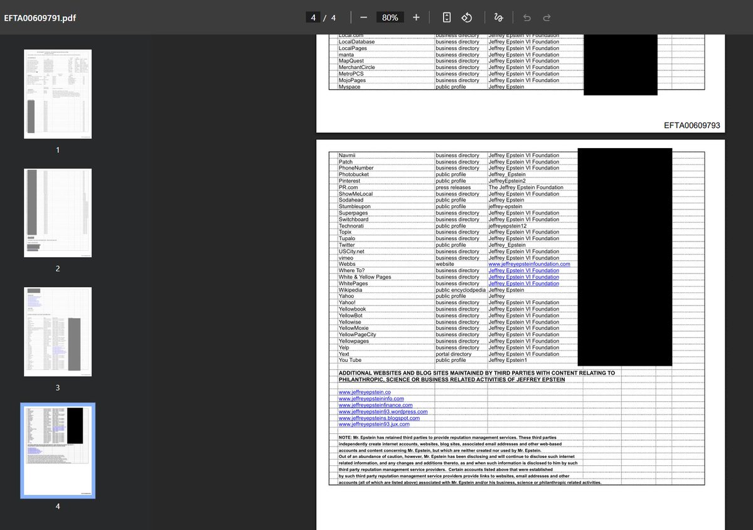
Task: Open www.jeffreyepsteinfoundation.com link in Webbs row
Action: [x=529, y=264]
